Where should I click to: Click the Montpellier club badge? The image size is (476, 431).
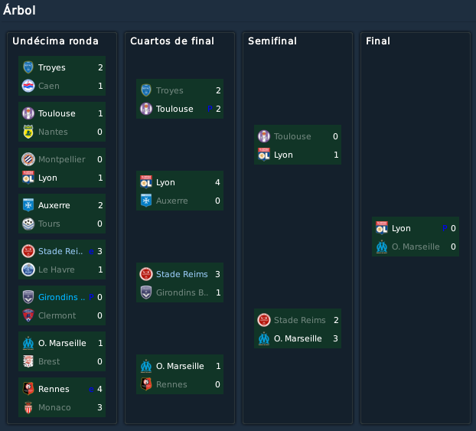point(28,159)
